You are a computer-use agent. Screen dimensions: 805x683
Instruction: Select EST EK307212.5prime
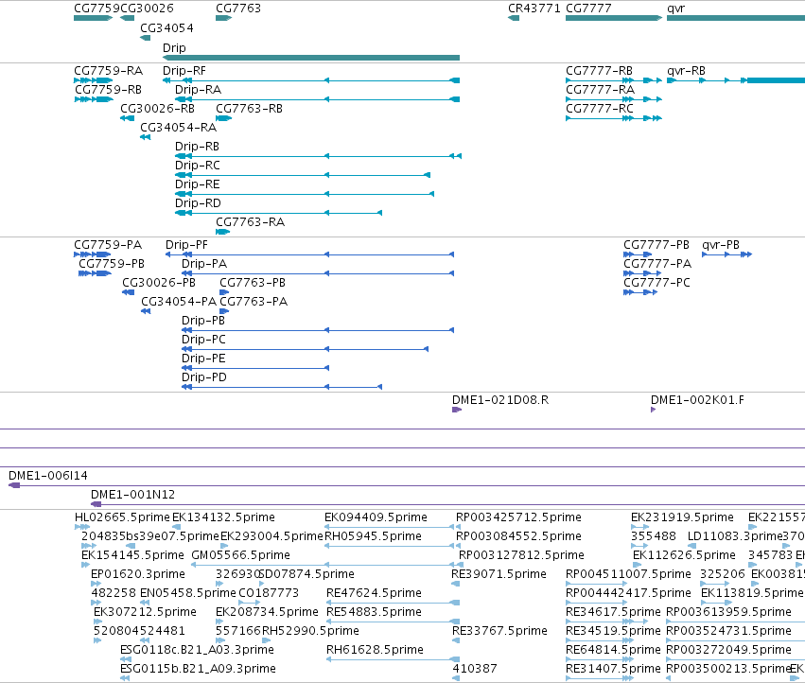pos(146,612)
